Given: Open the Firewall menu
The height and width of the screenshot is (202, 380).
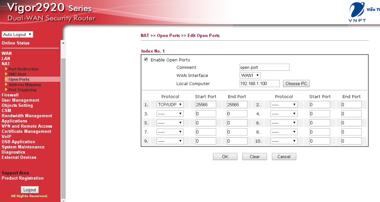Looking at the screenshot, I should point(10,95).
